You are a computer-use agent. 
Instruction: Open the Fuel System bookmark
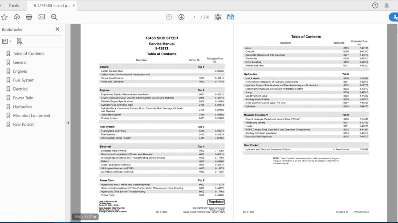(x=24, y=80)
